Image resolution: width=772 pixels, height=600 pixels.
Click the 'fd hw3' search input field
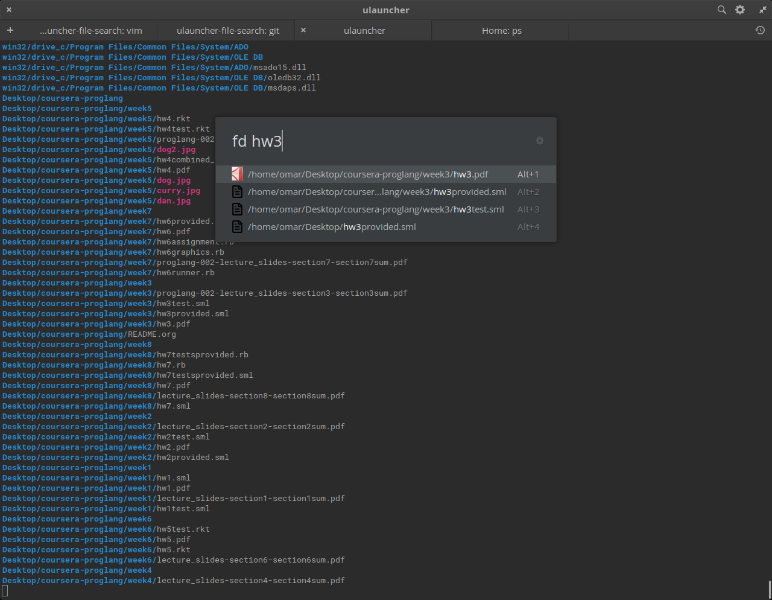(362, 141)
